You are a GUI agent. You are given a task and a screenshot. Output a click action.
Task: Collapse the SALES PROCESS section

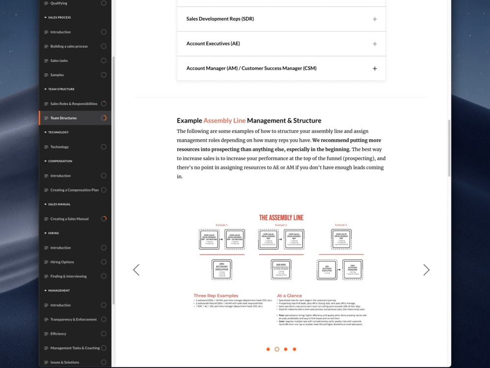pos(45,18)
